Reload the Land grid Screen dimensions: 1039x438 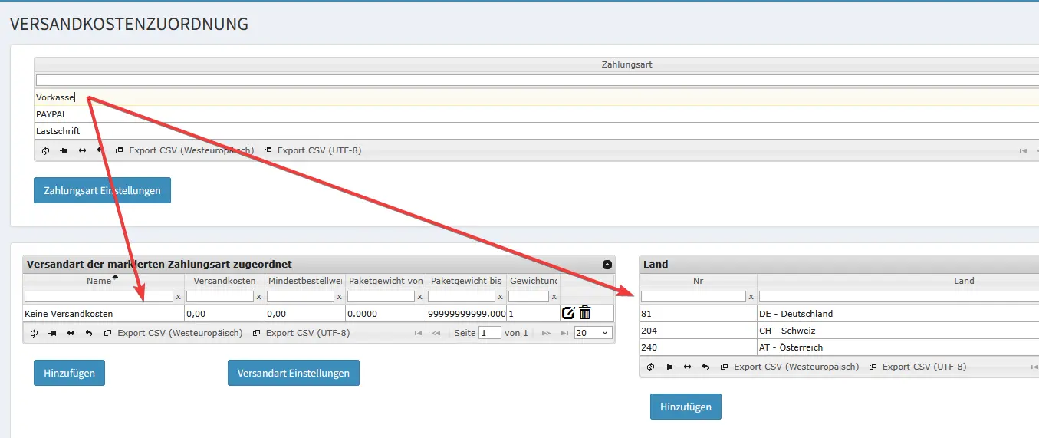[x=651, y=367]
